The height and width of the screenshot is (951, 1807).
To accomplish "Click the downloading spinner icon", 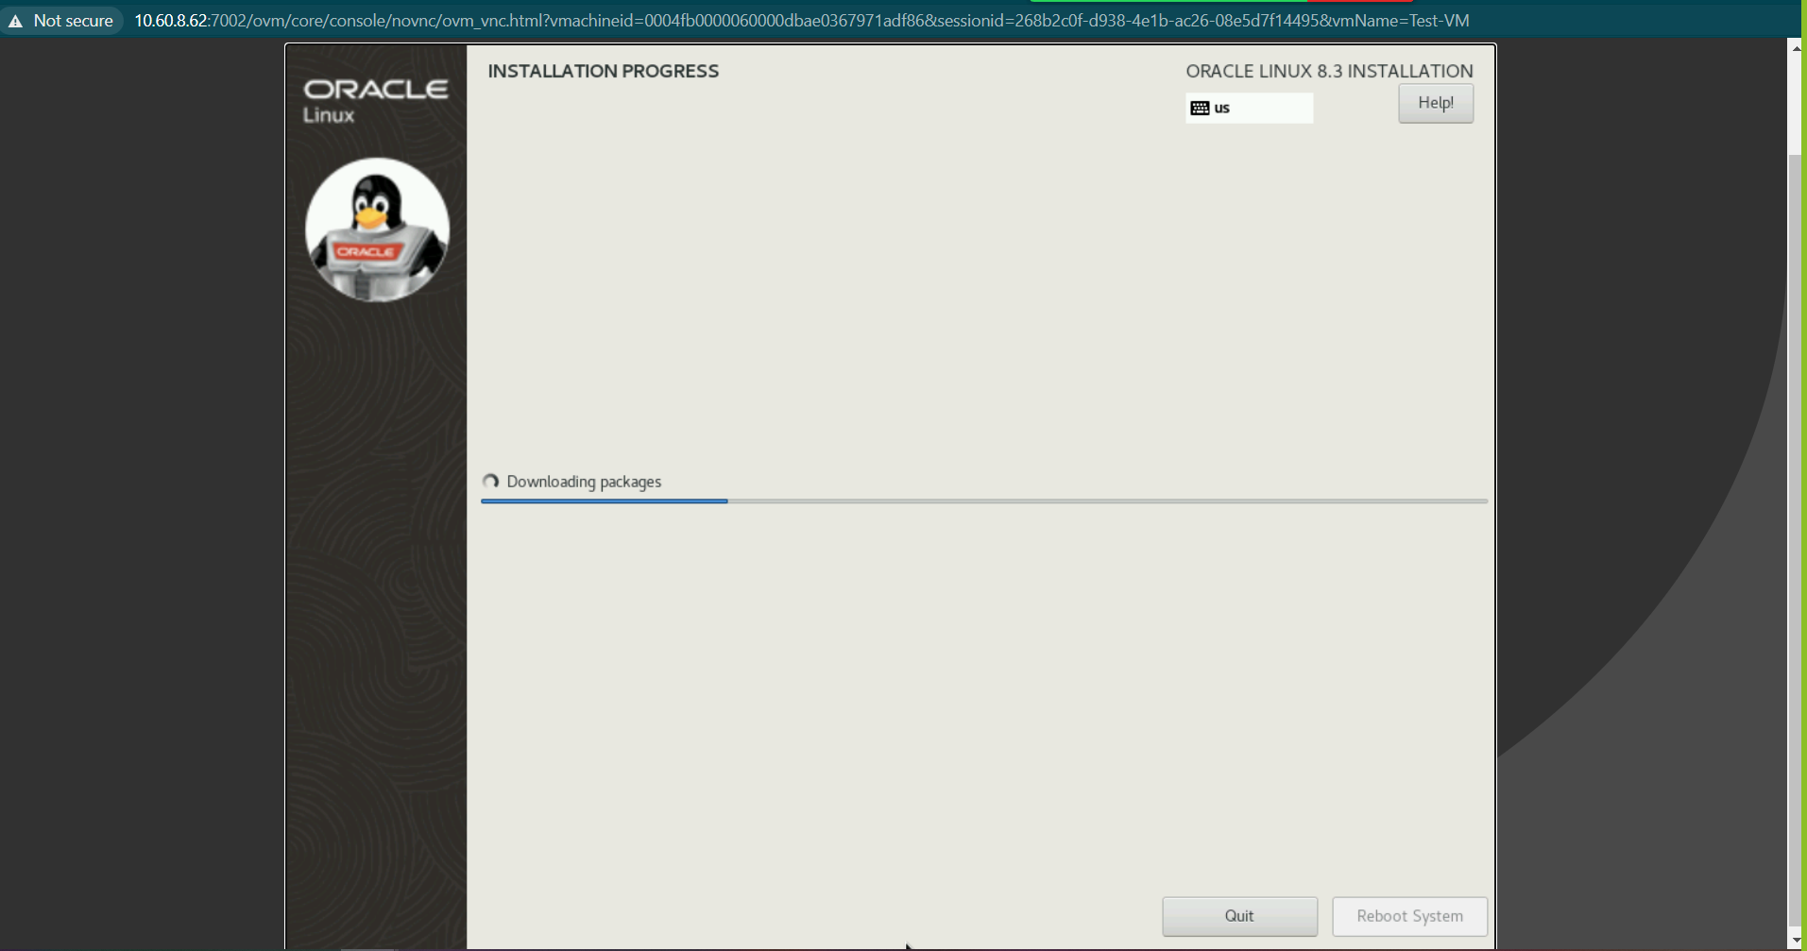I will click(490, 482).
